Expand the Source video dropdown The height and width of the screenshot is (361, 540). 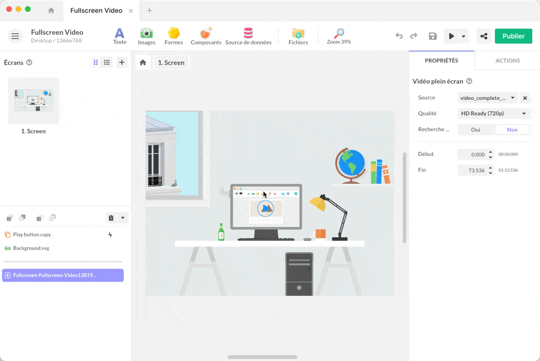487,98
